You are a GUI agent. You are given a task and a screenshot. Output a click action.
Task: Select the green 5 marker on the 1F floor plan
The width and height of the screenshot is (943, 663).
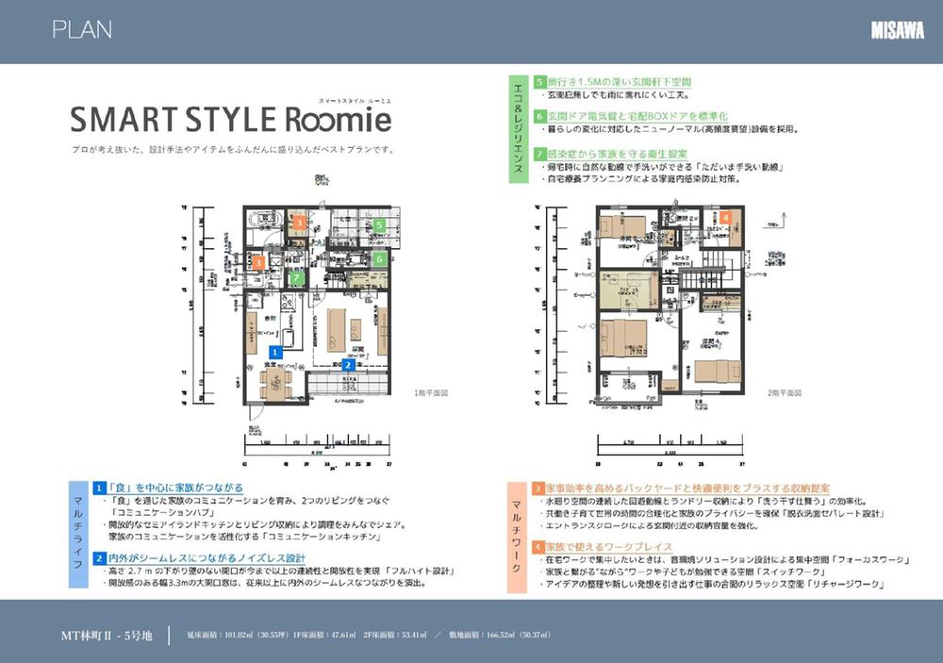(379, 225)
